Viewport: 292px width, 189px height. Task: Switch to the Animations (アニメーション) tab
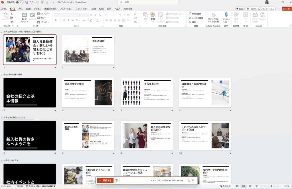point(66,9)
